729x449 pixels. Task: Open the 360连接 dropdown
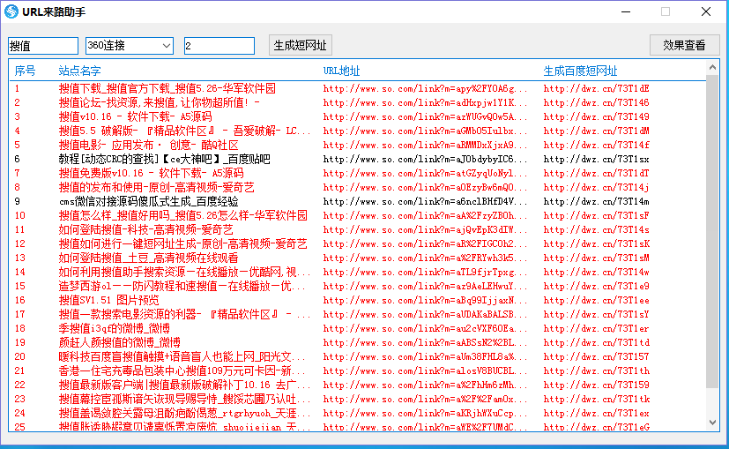130,46
